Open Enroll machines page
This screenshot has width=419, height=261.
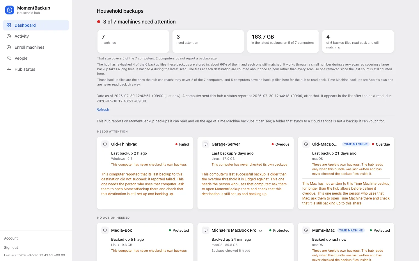36,47
